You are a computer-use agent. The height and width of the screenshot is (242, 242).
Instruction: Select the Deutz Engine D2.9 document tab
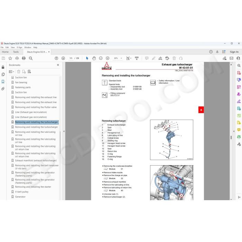(x=37, y=52)
